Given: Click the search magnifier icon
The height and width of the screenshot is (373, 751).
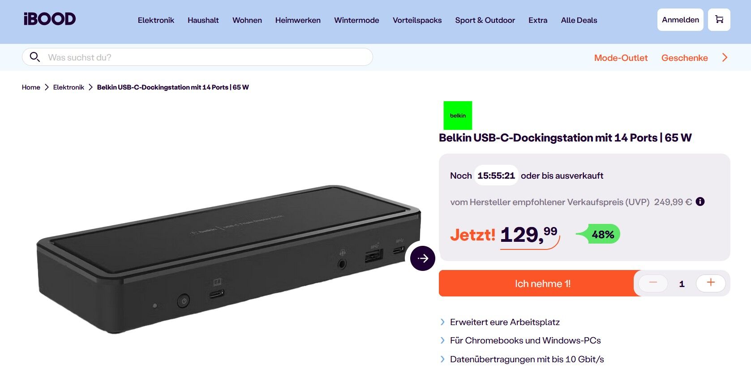Looking at the screenshot, I should [x=34, y=57].
